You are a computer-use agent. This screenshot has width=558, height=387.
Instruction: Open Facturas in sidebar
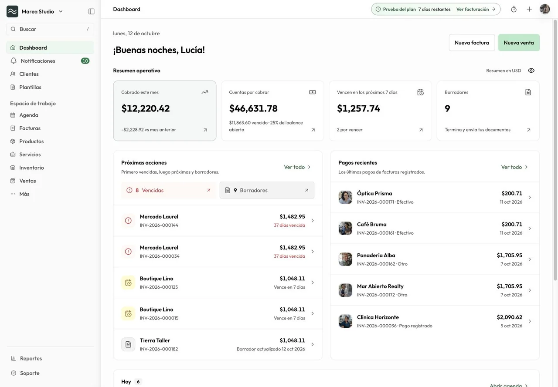(x=50, y=128)
